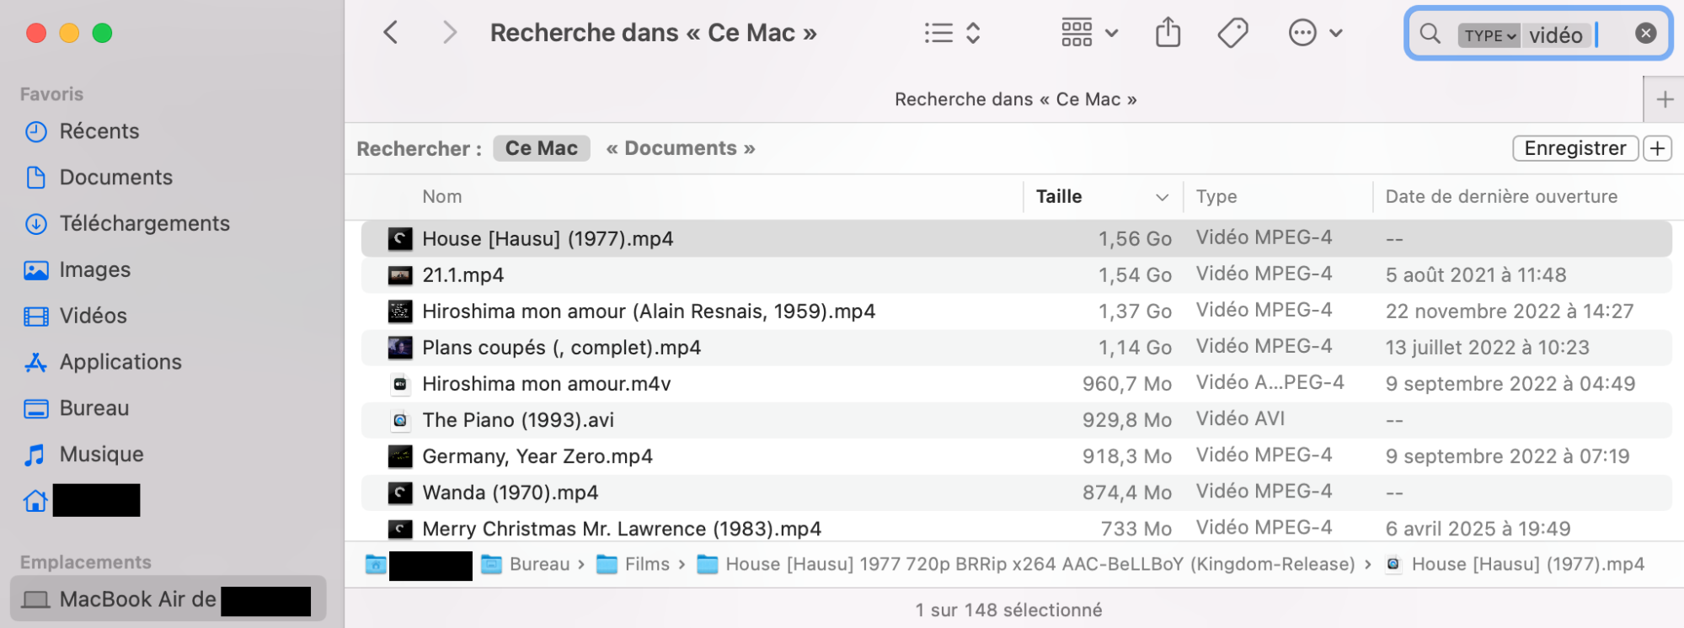Open the Tags toolbar icon
Screen dimensions: 1684x628
click(1232, 33)
